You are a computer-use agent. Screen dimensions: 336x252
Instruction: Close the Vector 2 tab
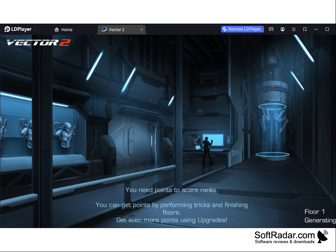point(141,29)
